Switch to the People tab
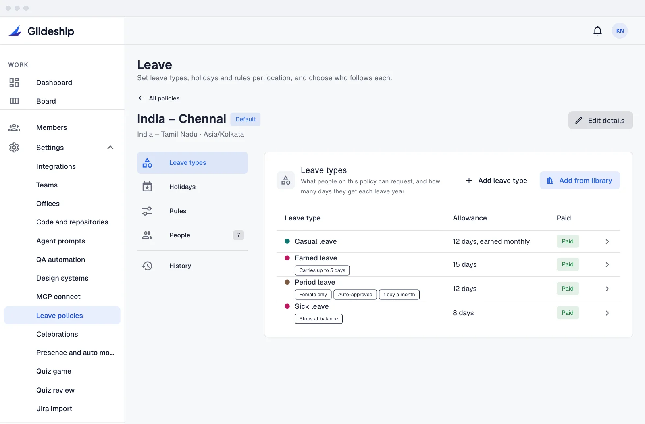Screen dimensions: 645x424 point(192,235)
